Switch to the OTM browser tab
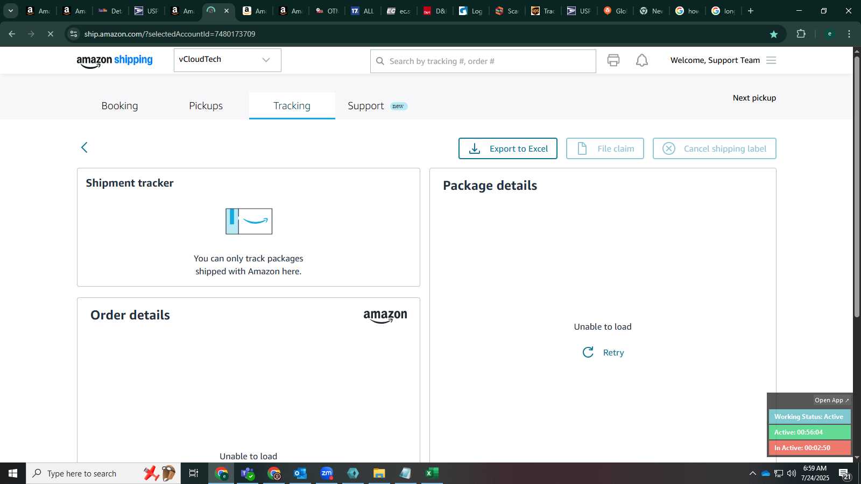 (x=327, y=11)
